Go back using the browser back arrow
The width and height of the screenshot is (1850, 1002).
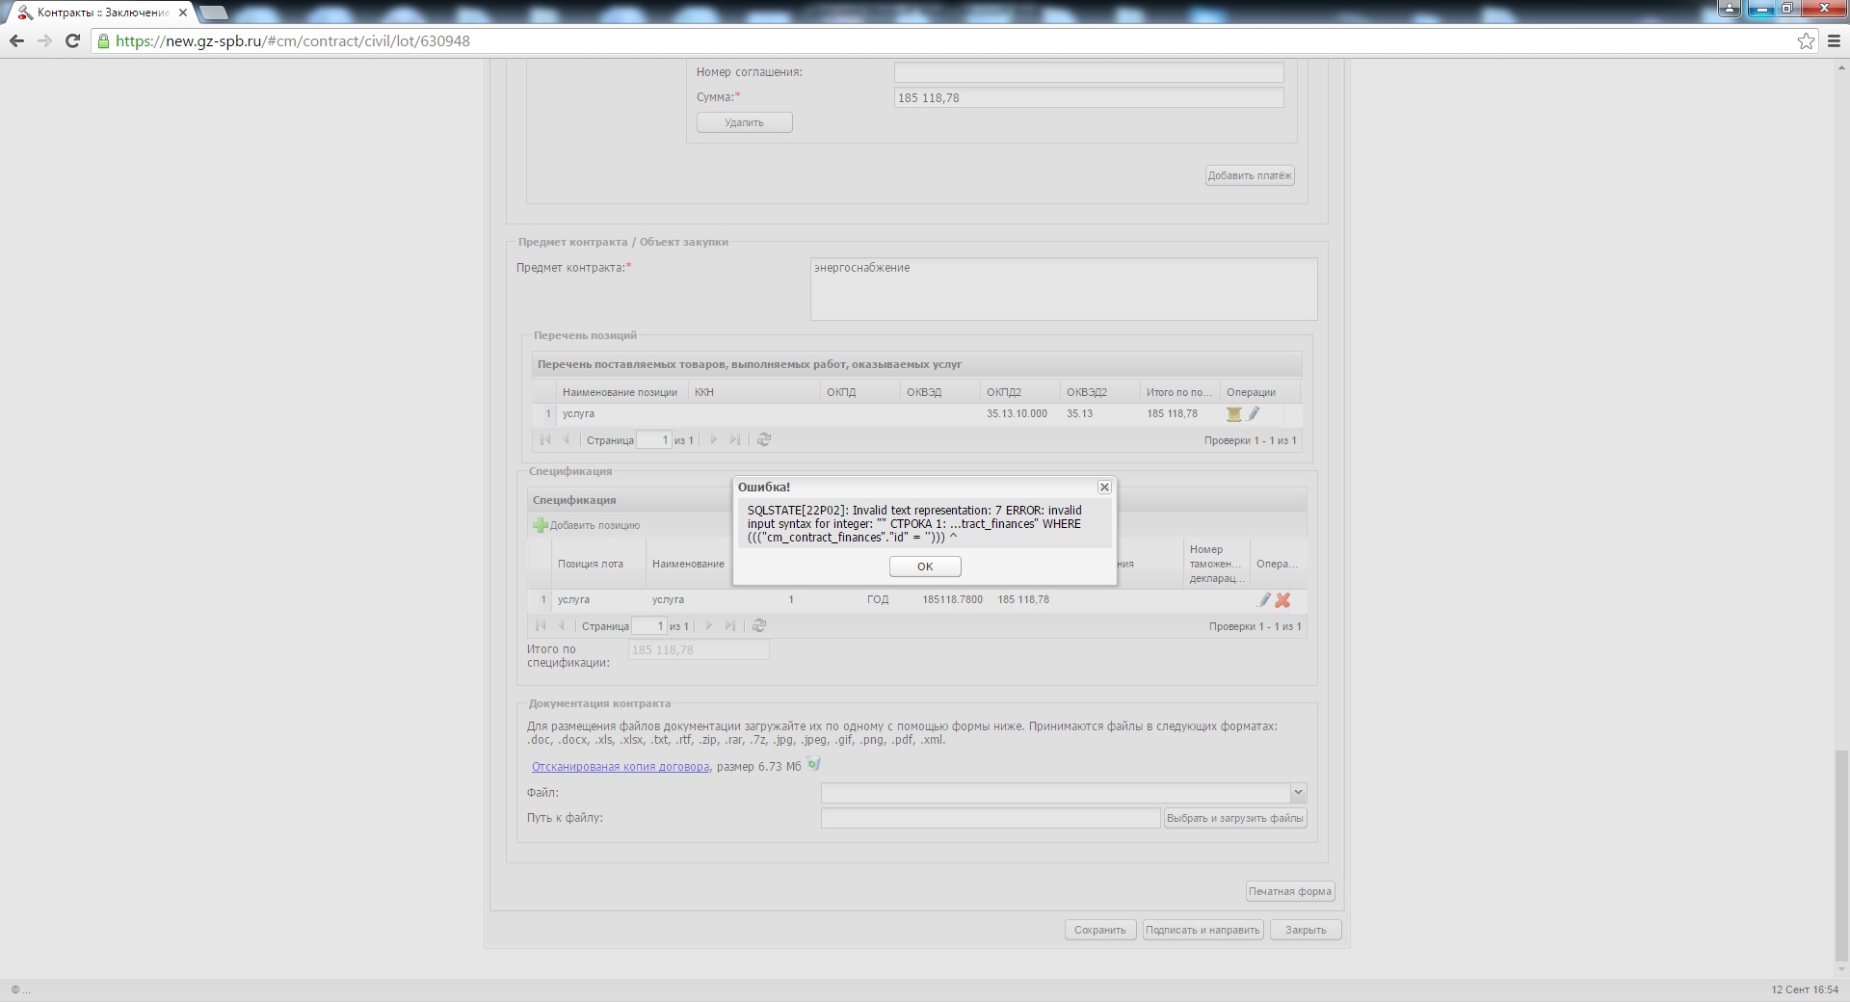[16, 40]
